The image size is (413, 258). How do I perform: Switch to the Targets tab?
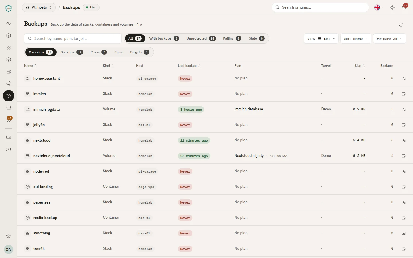[139, 52]
